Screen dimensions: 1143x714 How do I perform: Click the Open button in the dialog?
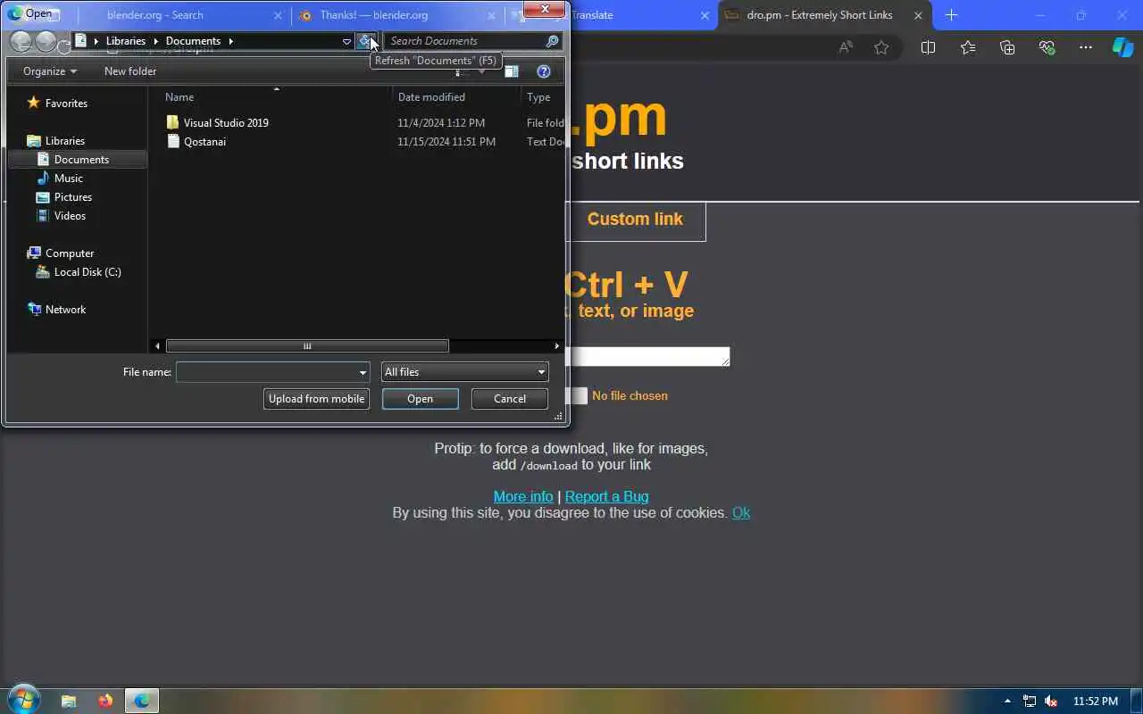click(x=420, y=399)
